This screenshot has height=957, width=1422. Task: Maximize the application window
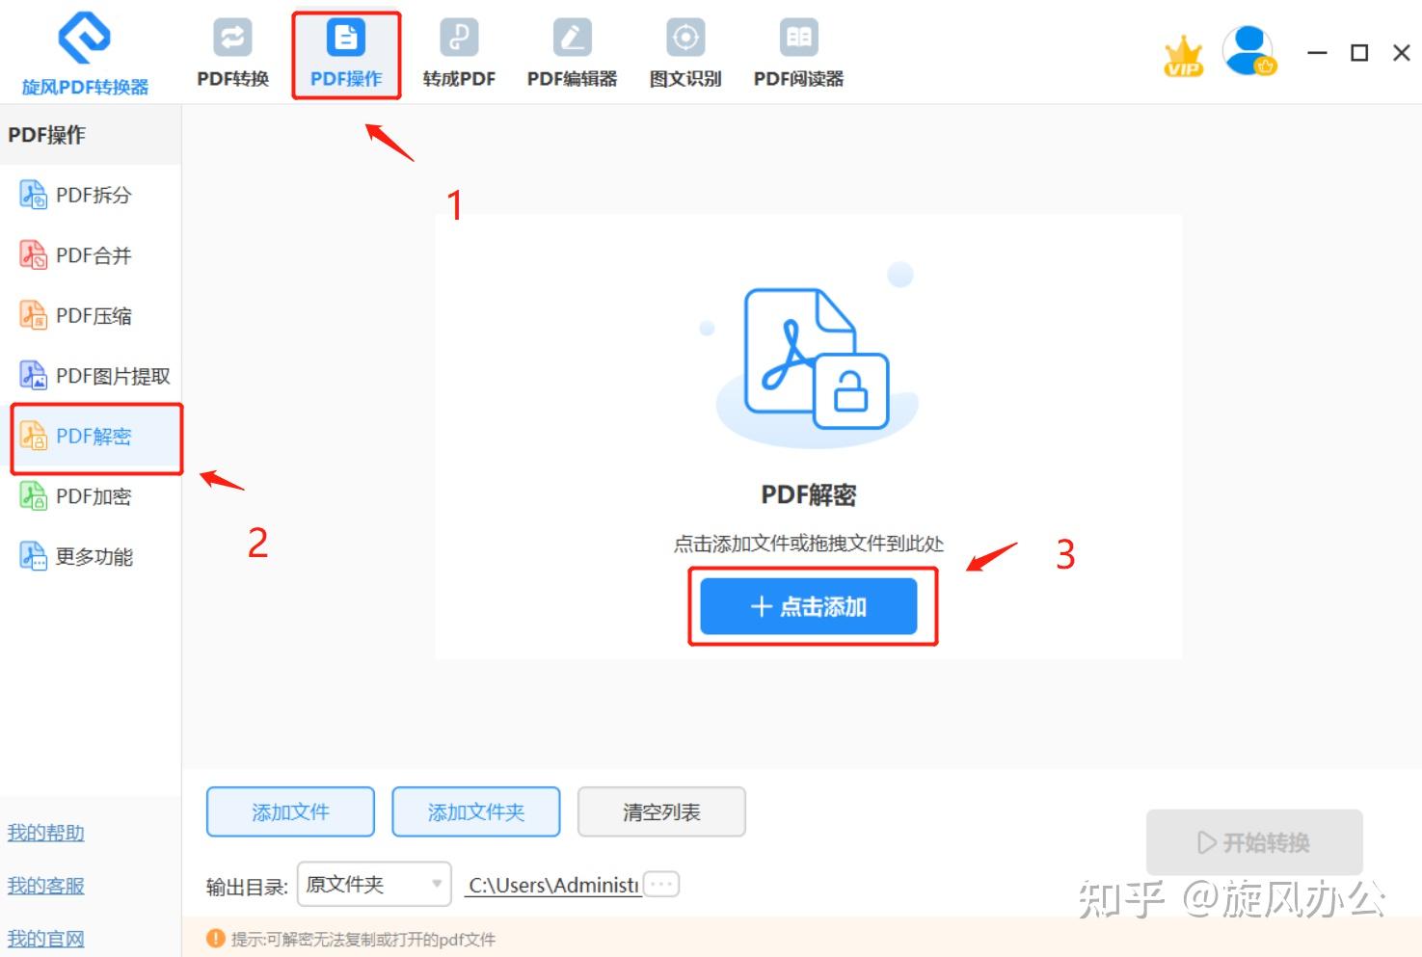coord(1359,53)
